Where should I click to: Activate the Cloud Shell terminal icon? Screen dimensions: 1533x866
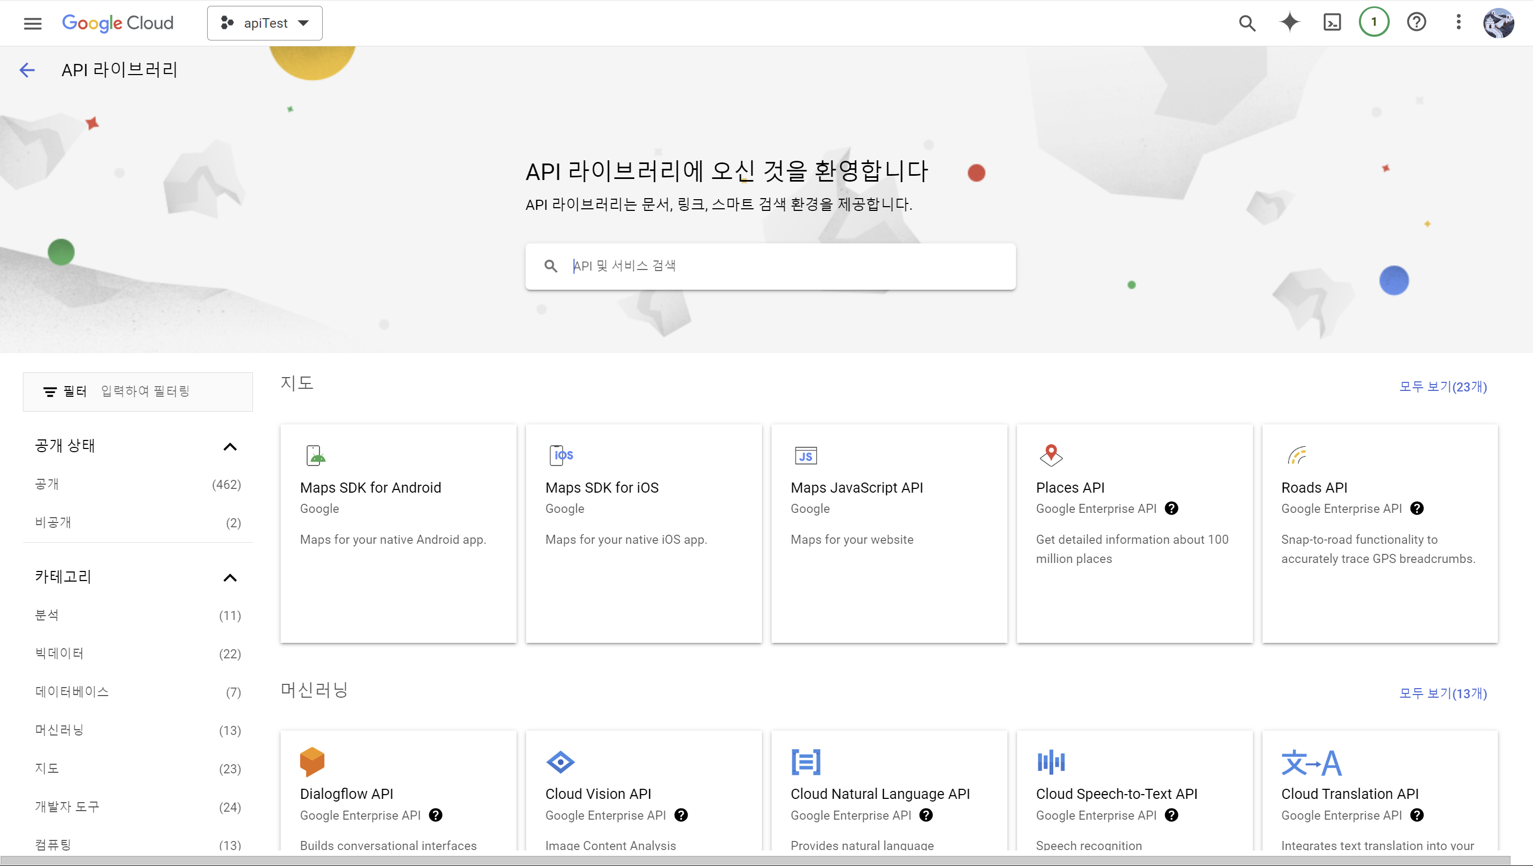tap(1332, 22)
